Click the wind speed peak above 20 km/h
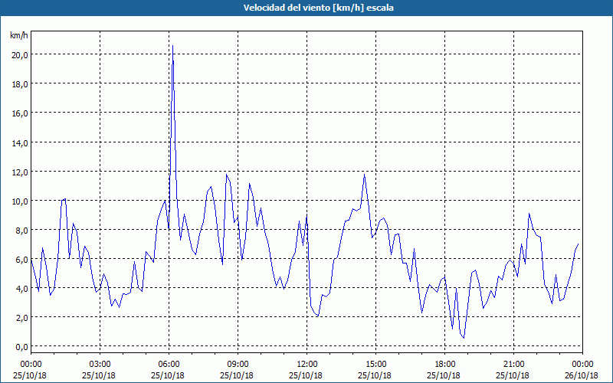 point(173,46)
